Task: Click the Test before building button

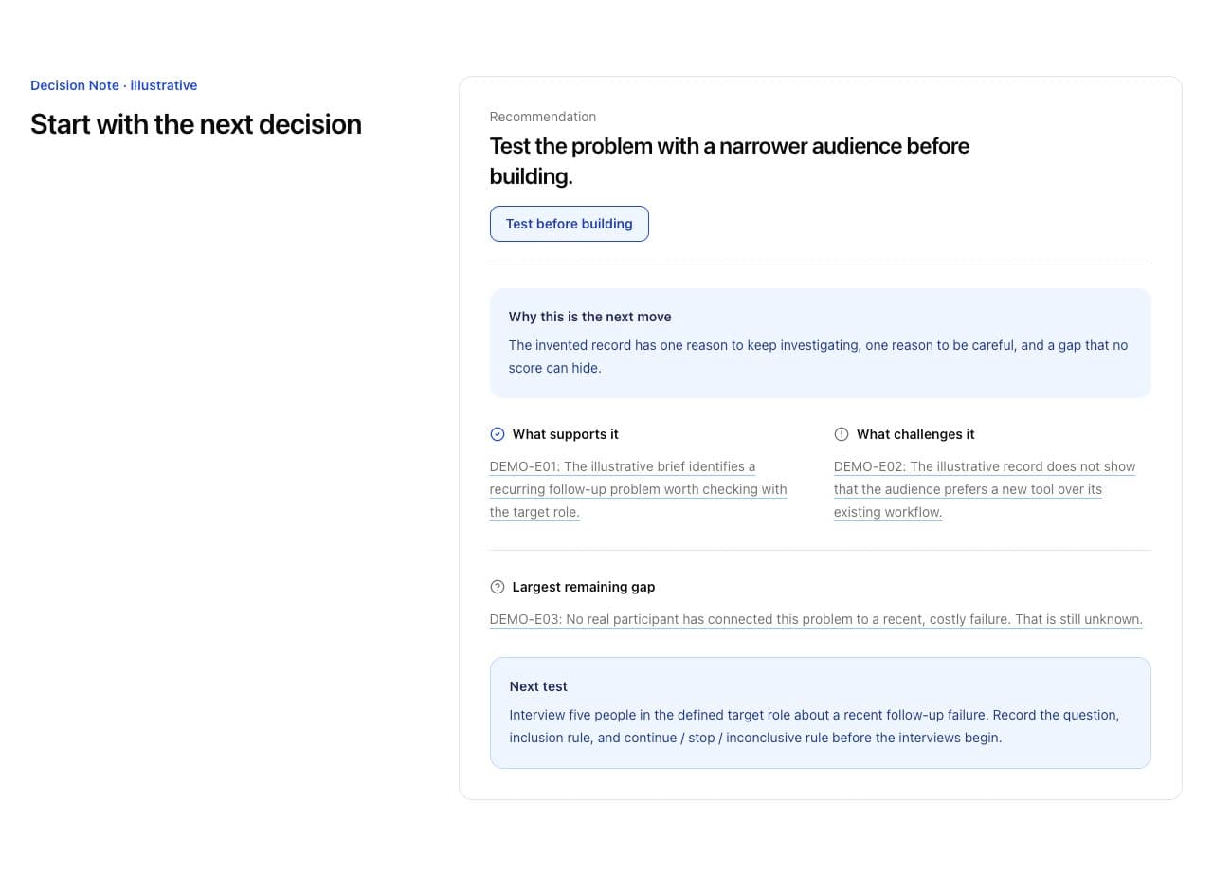Action: point(570,224)
